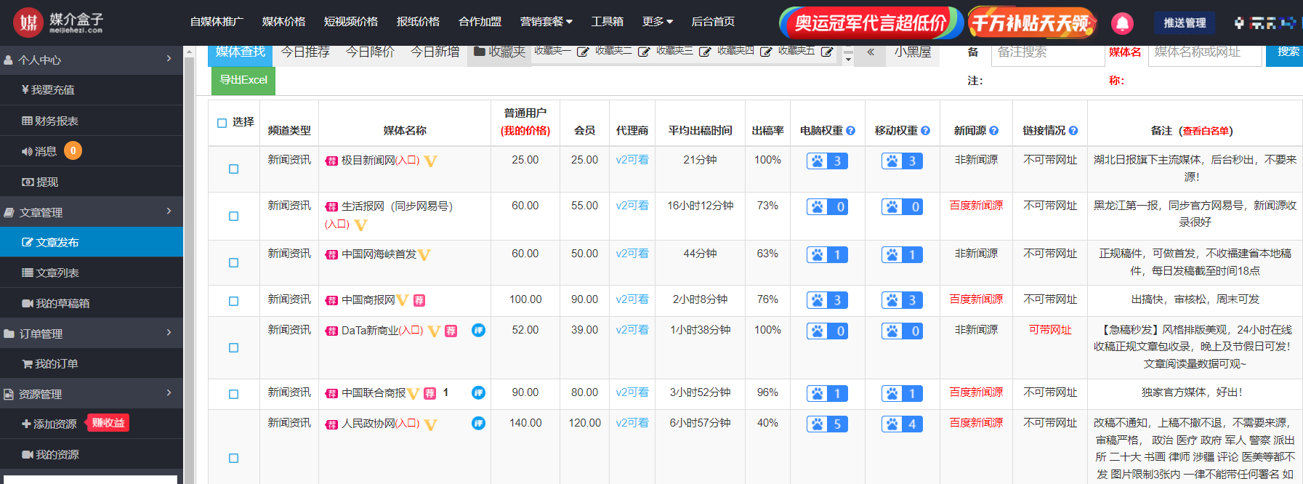Click the gold V icon beside 中国网海峡首发

pos(424,255)
